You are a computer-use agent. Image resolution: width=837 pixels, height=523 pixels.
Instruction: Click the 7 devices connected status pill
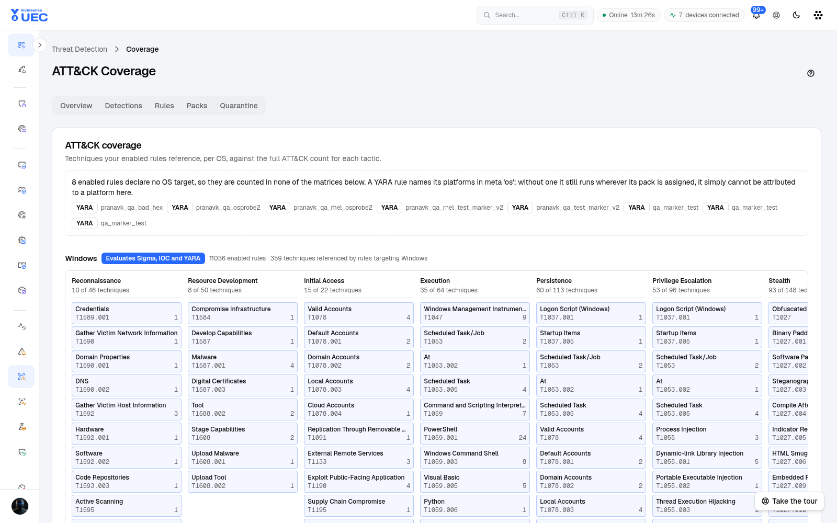[704, 15]
